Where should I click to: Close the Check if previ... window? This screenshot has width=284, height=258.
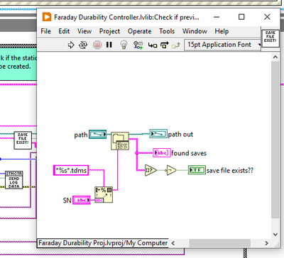click(x=267, y=17)
